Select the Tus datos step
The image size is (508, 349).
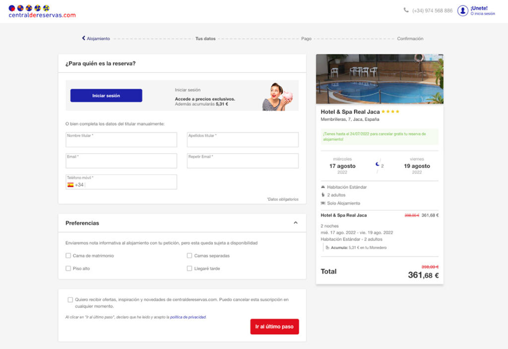point(205,39)
